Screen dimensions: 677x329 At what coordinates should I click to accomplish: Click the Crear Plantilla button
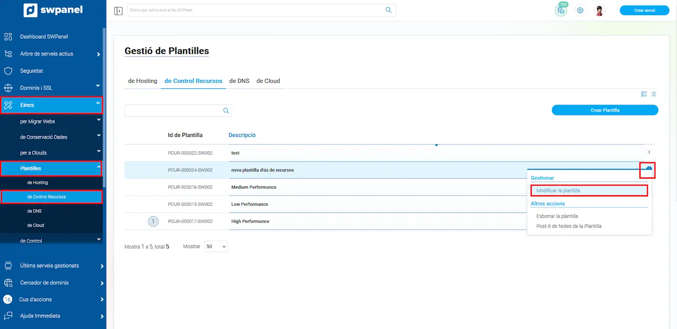(x=605, y=110)
